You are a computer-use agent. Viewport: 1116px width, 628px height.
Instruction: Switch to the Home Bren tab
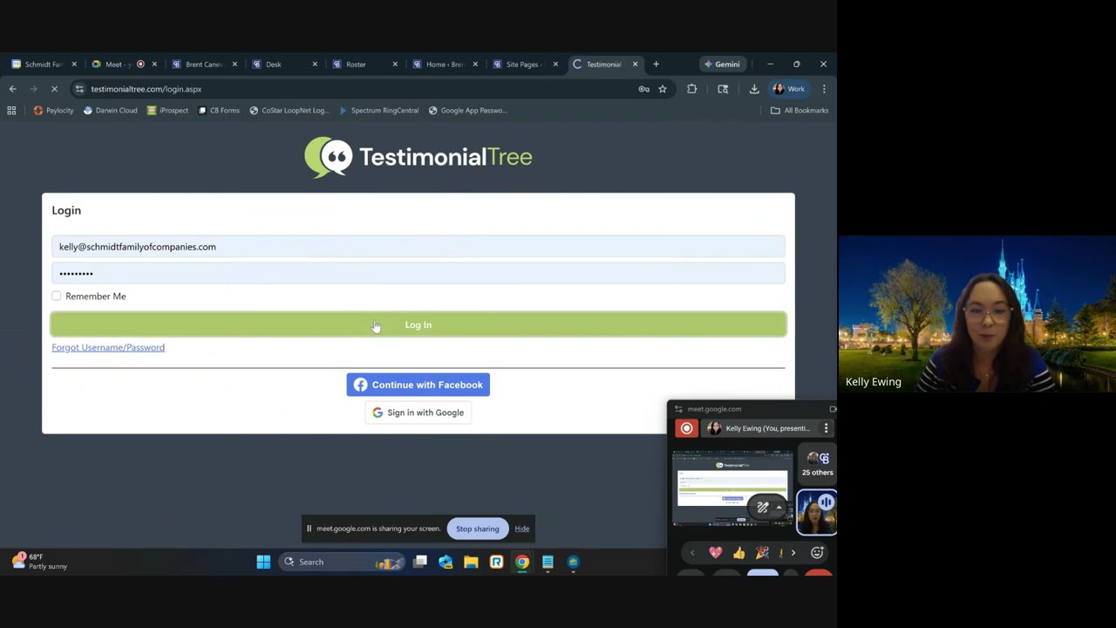point(443,65)
